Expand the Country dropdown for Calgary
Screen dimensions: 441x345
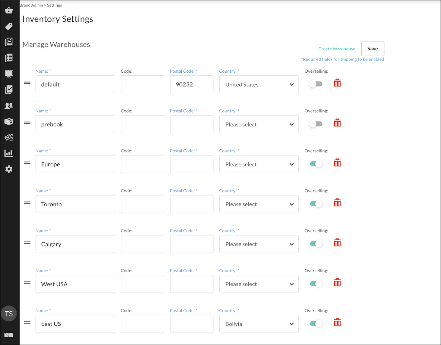click(259, 244)
